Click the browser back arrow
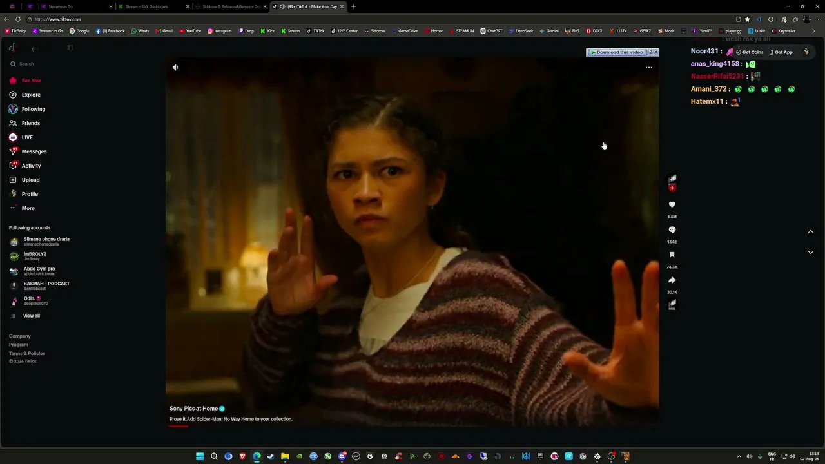The height and width of the screenshot is (464, 825). tap(6, 19)
